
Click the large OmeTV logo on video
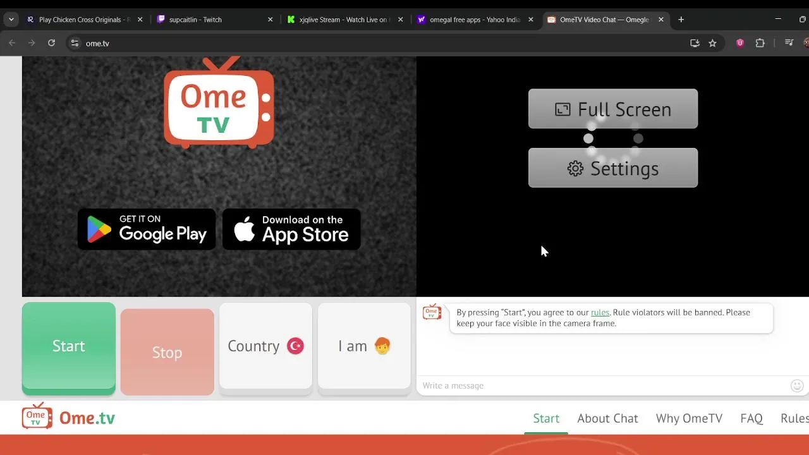[x=219, y=102]
